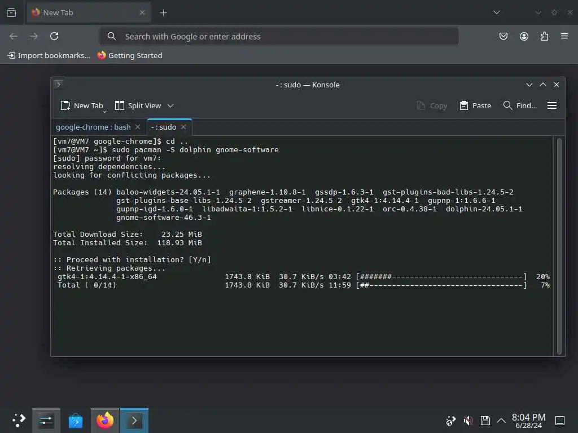This screenshot has width=578, height=433.
Task: Click gnome-software-46.3-1 package name
Action: [164, 217]
